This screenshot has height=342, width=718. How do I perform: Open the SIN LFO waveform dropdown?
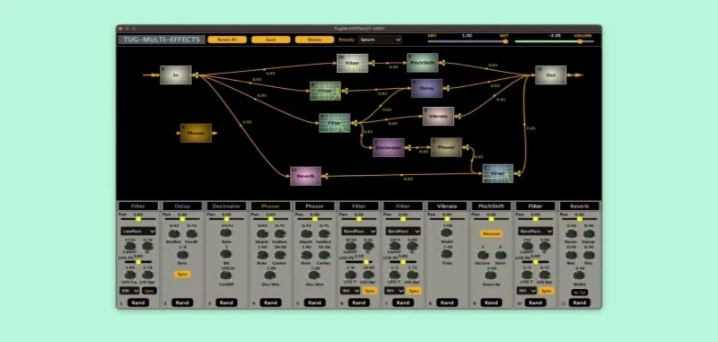tap(129, 290)
